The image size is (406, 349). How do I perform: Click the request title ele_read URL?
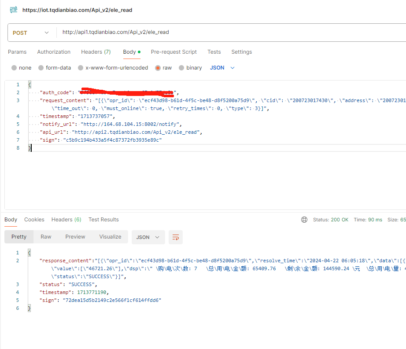click(x=77, y=10)
